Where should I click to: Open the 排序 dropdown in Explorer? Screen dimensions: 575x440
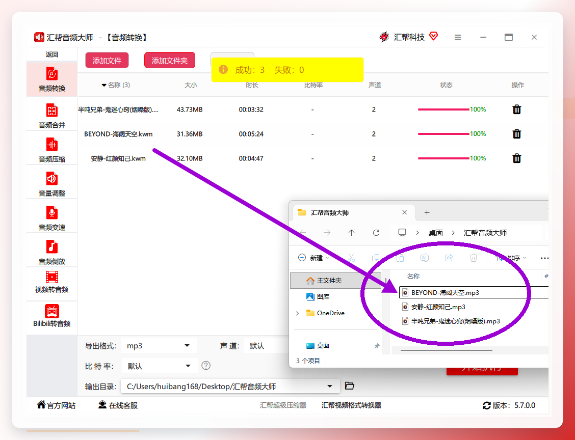[511, 258]
